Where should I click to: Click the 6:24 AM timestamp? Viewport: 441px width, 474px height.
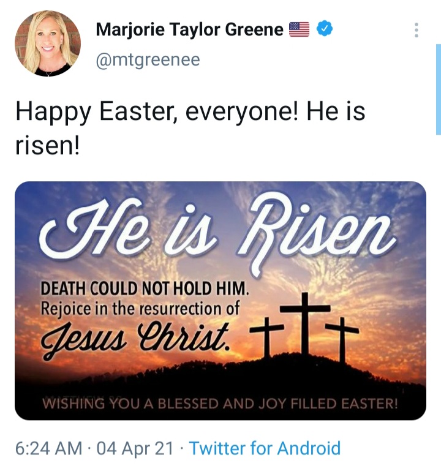48,448
